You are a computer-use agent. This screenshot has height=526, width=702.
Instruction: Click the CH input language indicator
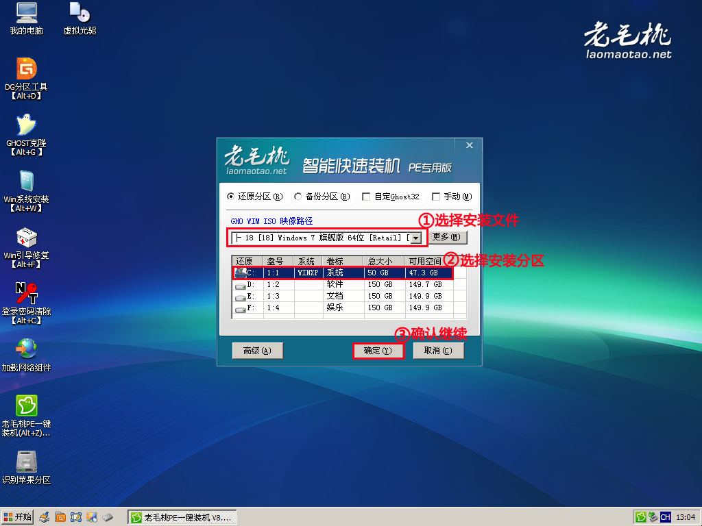[x=665, y=518]
